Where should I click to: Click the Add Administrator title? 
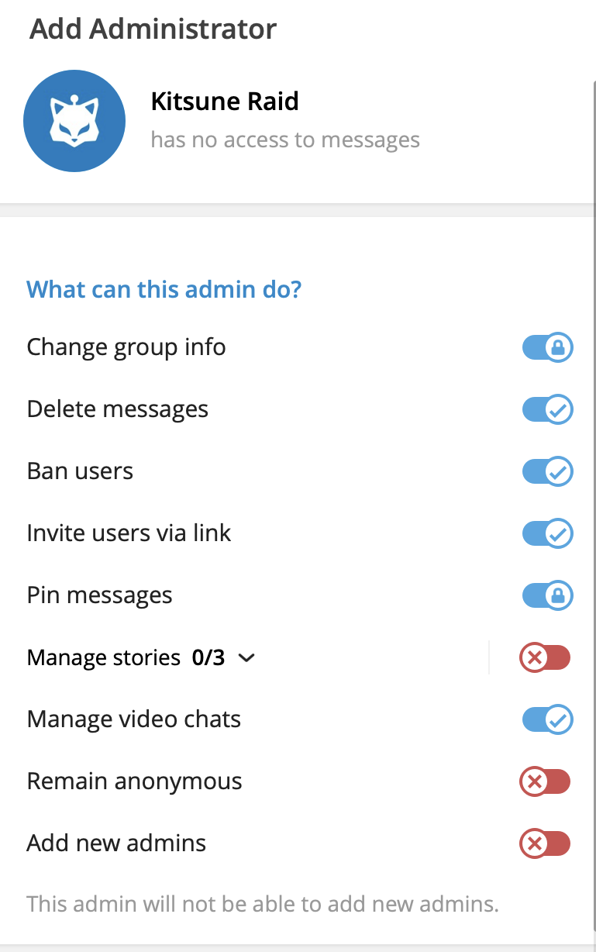click(x=153, y=29)
